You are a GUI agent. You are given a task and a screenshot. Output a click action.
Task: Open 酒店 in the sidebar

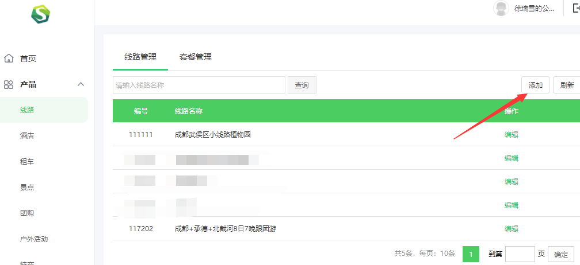tap(27, 136)
